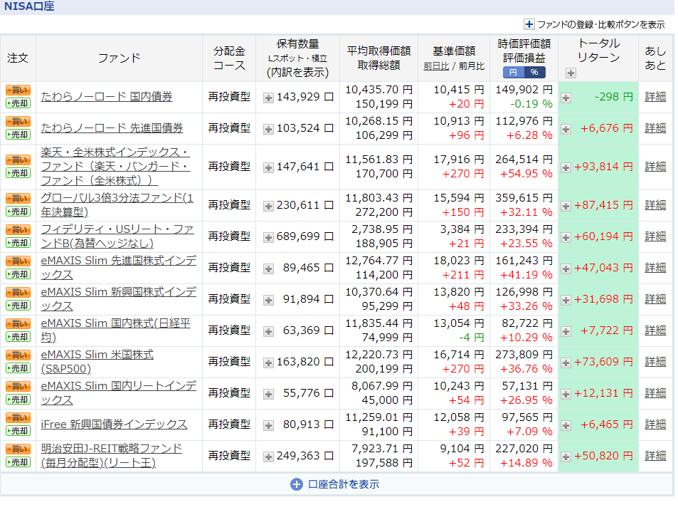Screen dimensions: 678x505
Task: Open 楽天・全米株式インデックス・ファンド link
Action: click(115, 166)
